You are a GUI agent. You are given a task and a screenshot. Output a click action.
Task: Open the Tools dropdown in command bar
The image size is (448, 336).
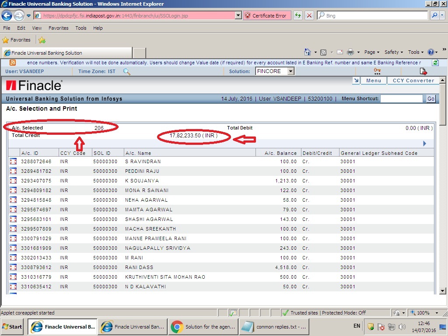[x=416, y=52]
